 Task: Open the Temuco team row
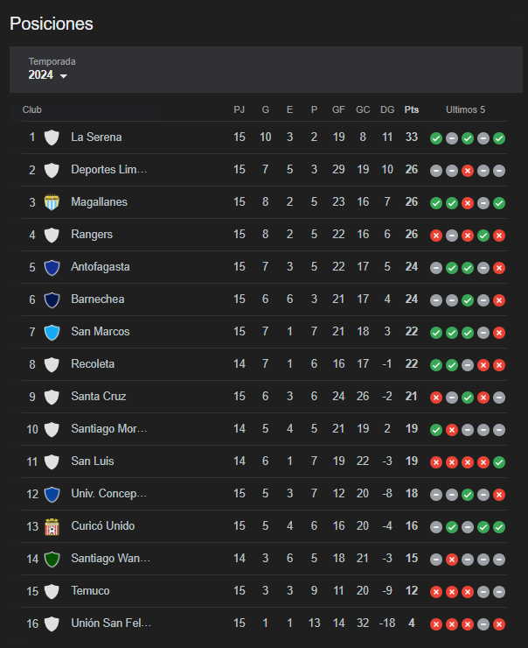click(x=264, y=591)
